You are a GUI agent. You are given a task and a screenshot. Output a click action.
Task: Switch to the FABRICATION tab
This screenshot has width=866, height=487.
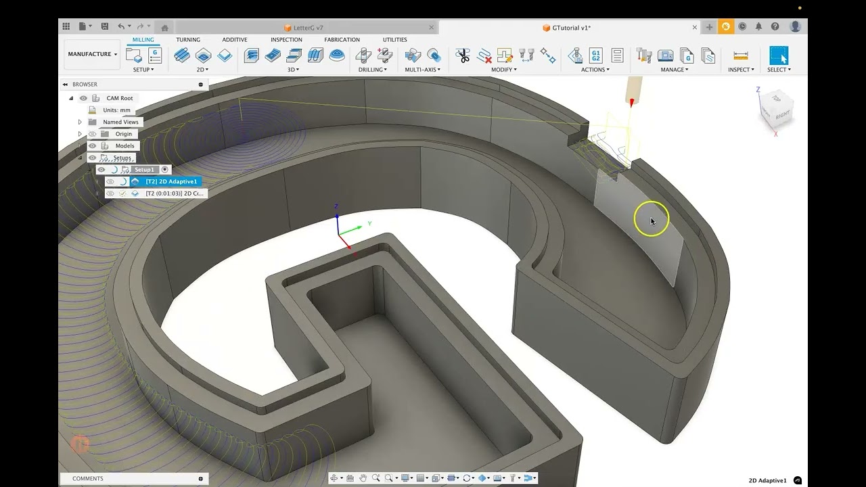coord(342,40)
